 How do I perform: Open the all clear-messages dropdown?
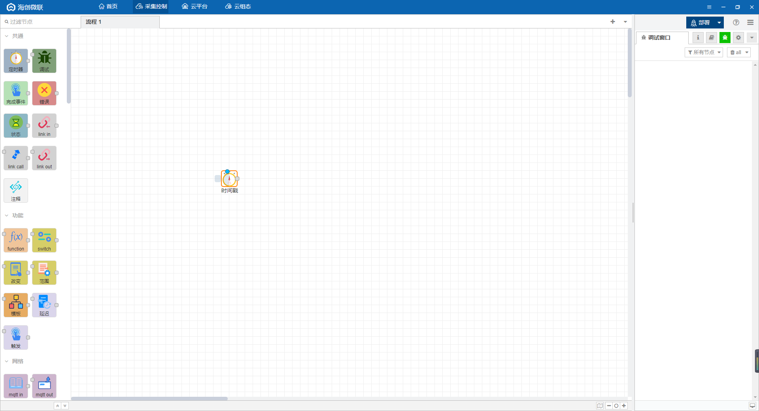pyautogui.click(x=739, y=52)
